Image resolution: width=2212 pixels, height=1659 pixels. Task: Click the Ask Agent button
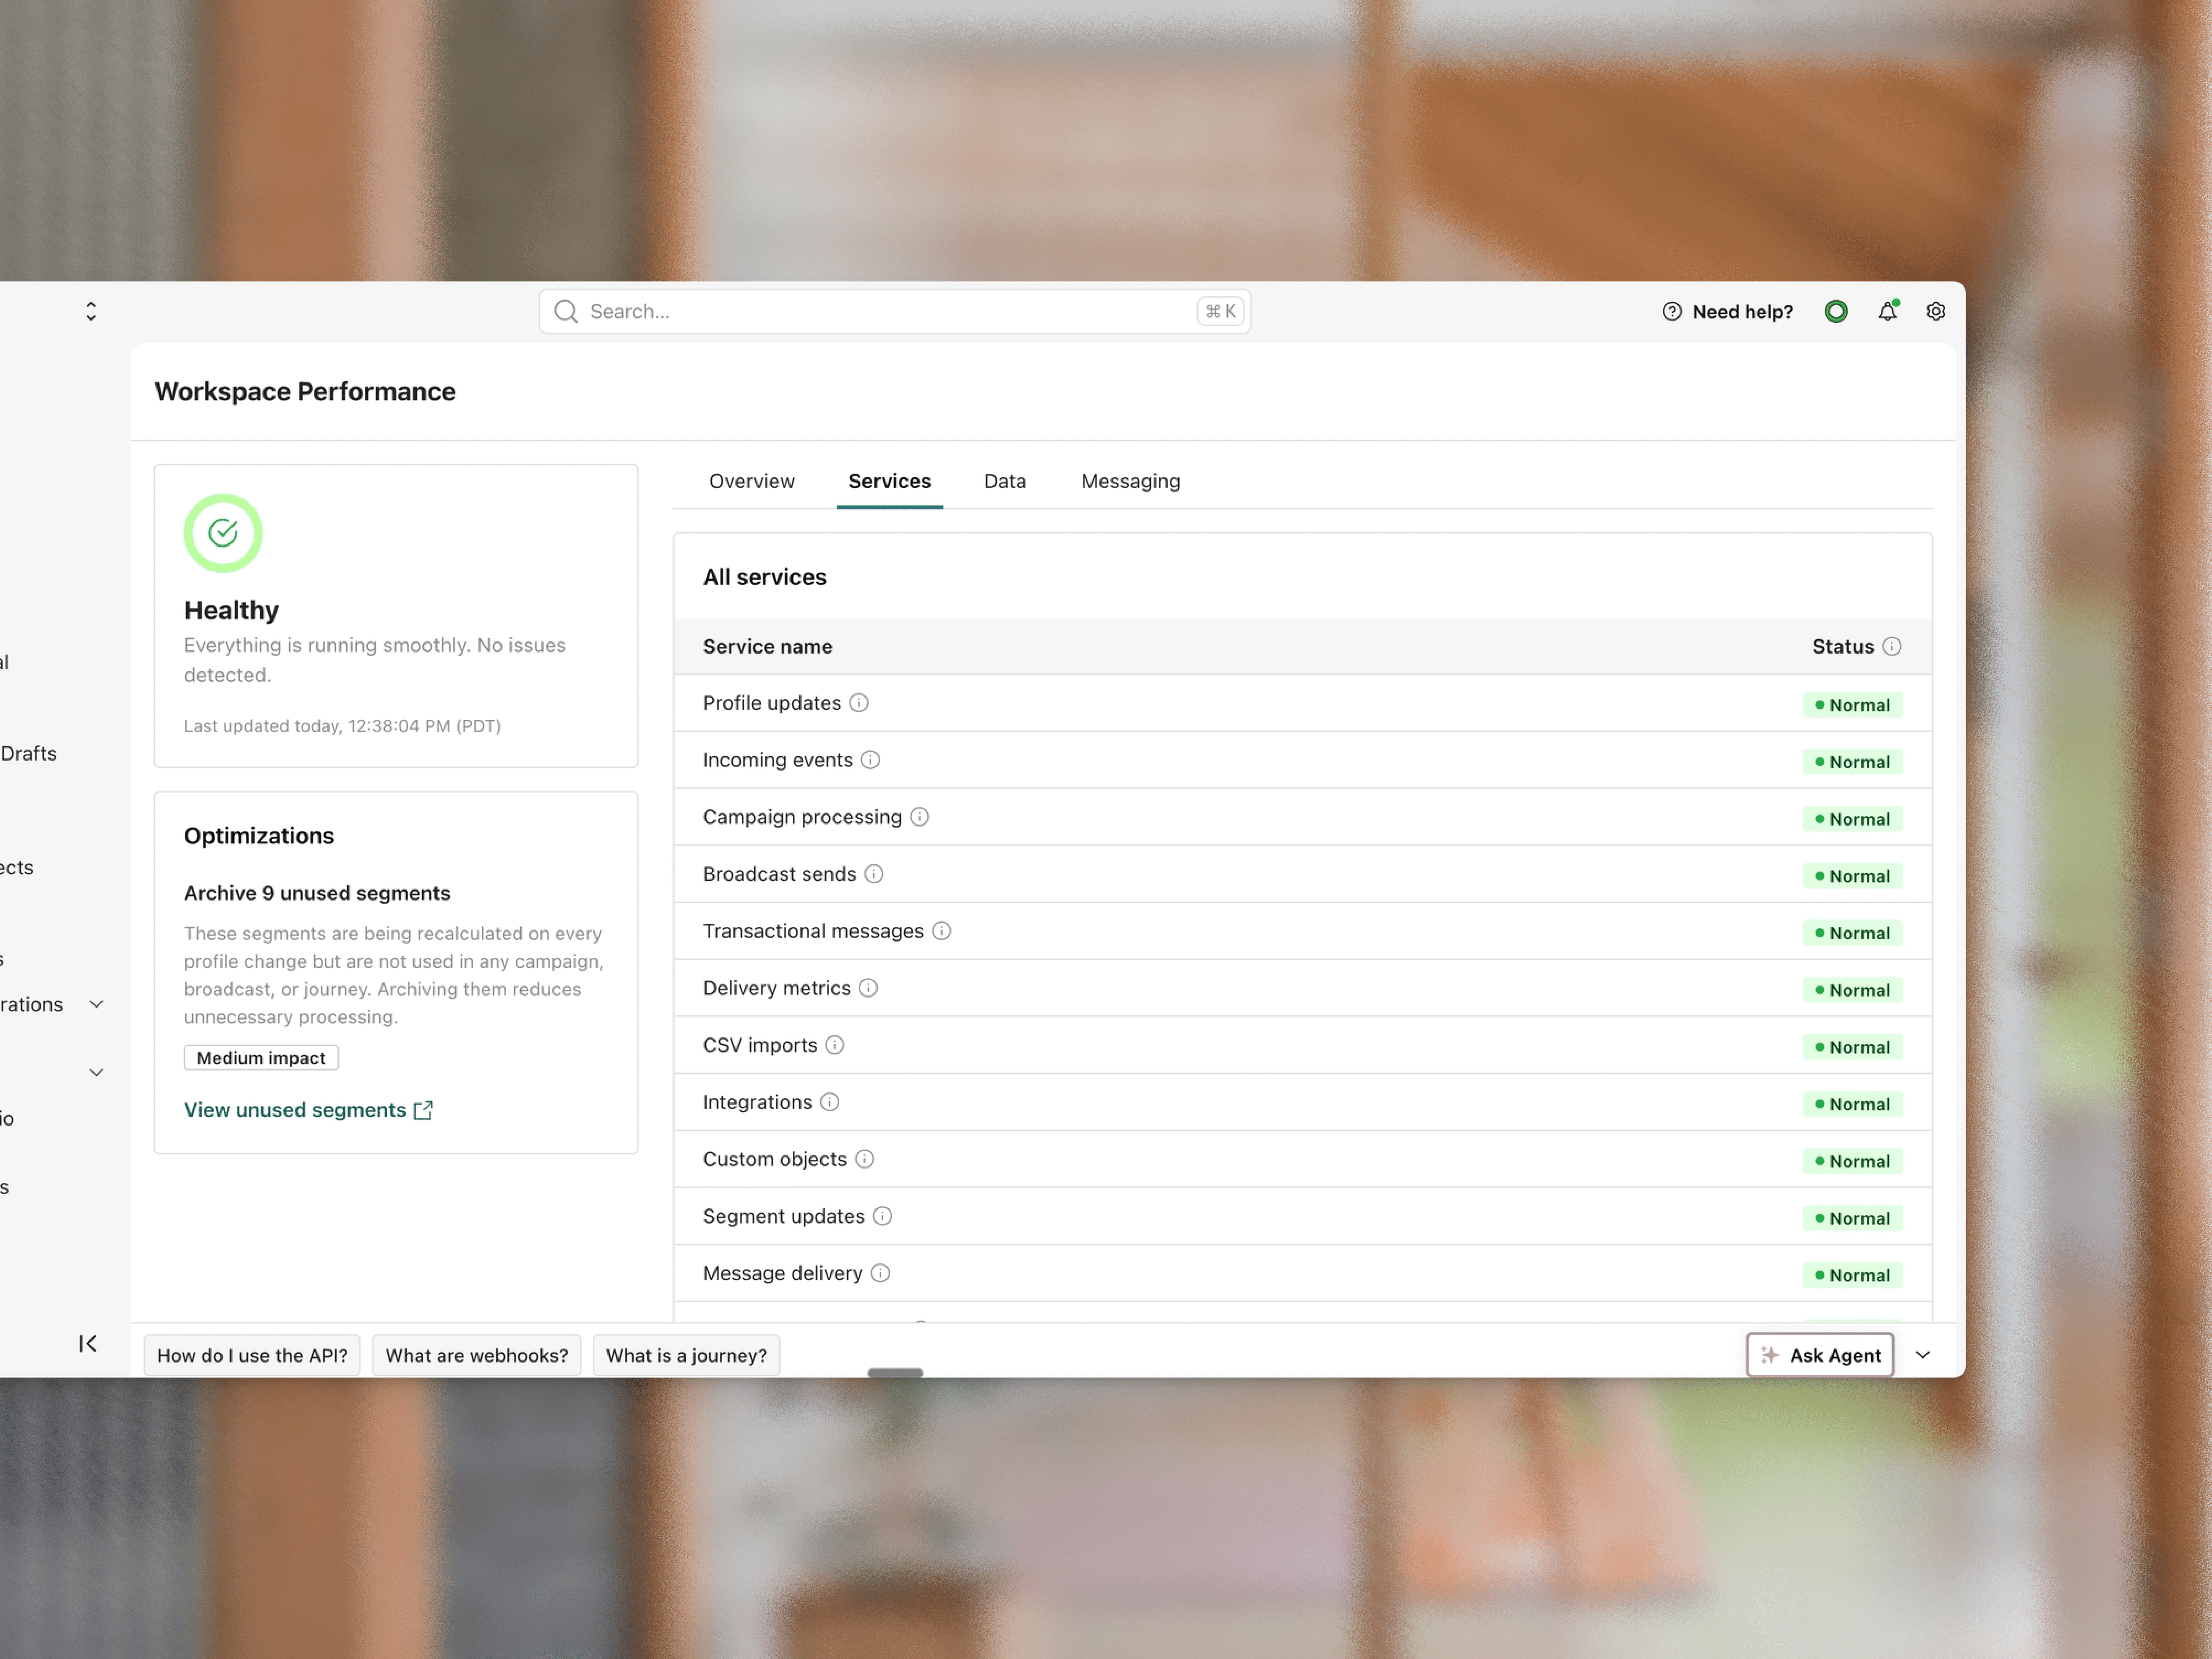click(x=1820, y=1355)
